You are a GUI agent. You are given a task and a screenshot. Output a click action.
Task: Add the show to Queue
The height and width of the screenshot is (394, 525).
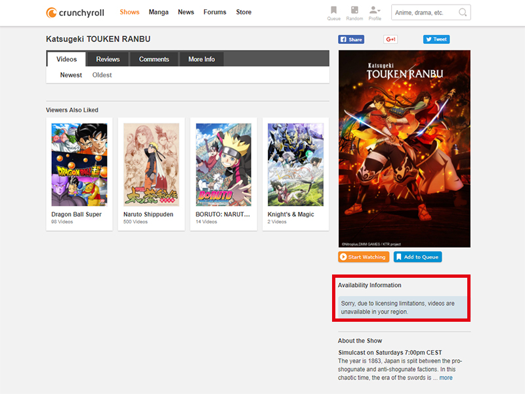coord(417,257)
